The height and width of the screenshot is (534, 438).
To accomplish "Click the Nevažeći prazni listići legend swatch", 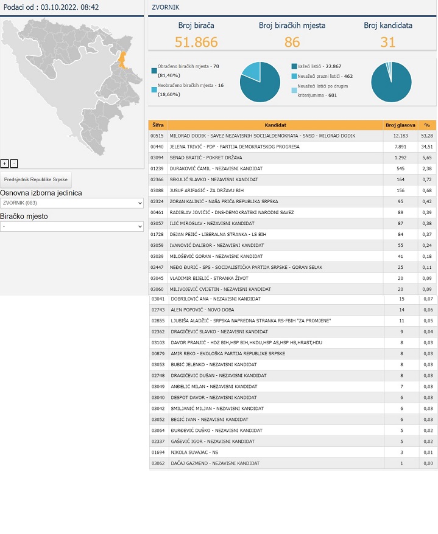I will [294, 77].
